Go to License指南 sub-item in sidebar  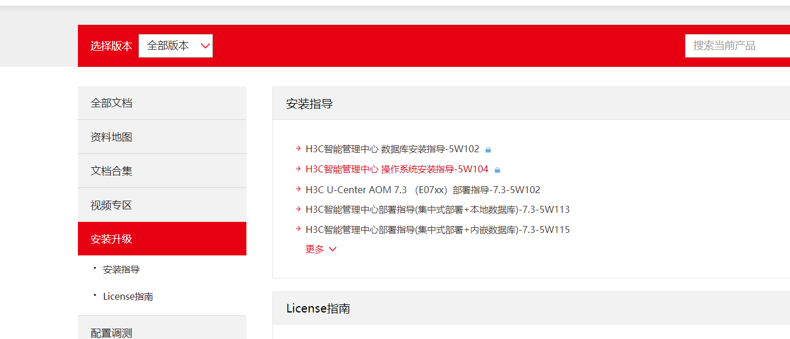[128, 296]
